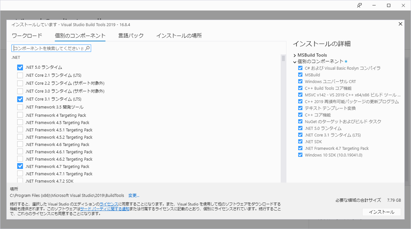
Task: Open the インストールの場所 tab
Action: [179, 36]
